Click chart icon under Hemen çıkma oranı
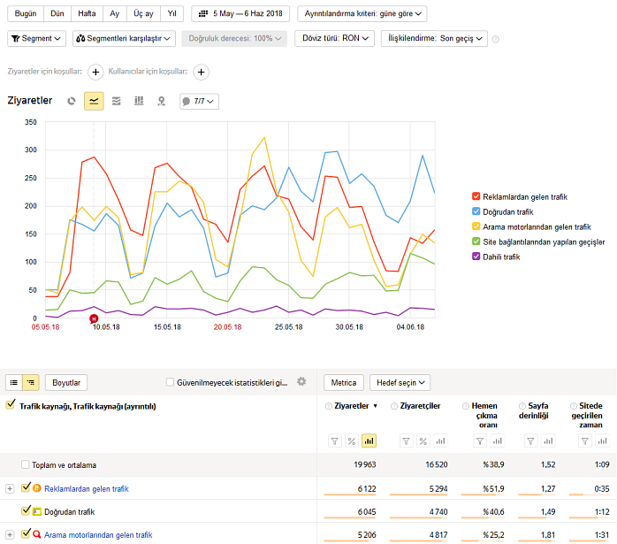The width and height of the screenshot is (617, 544). (498, 441)
